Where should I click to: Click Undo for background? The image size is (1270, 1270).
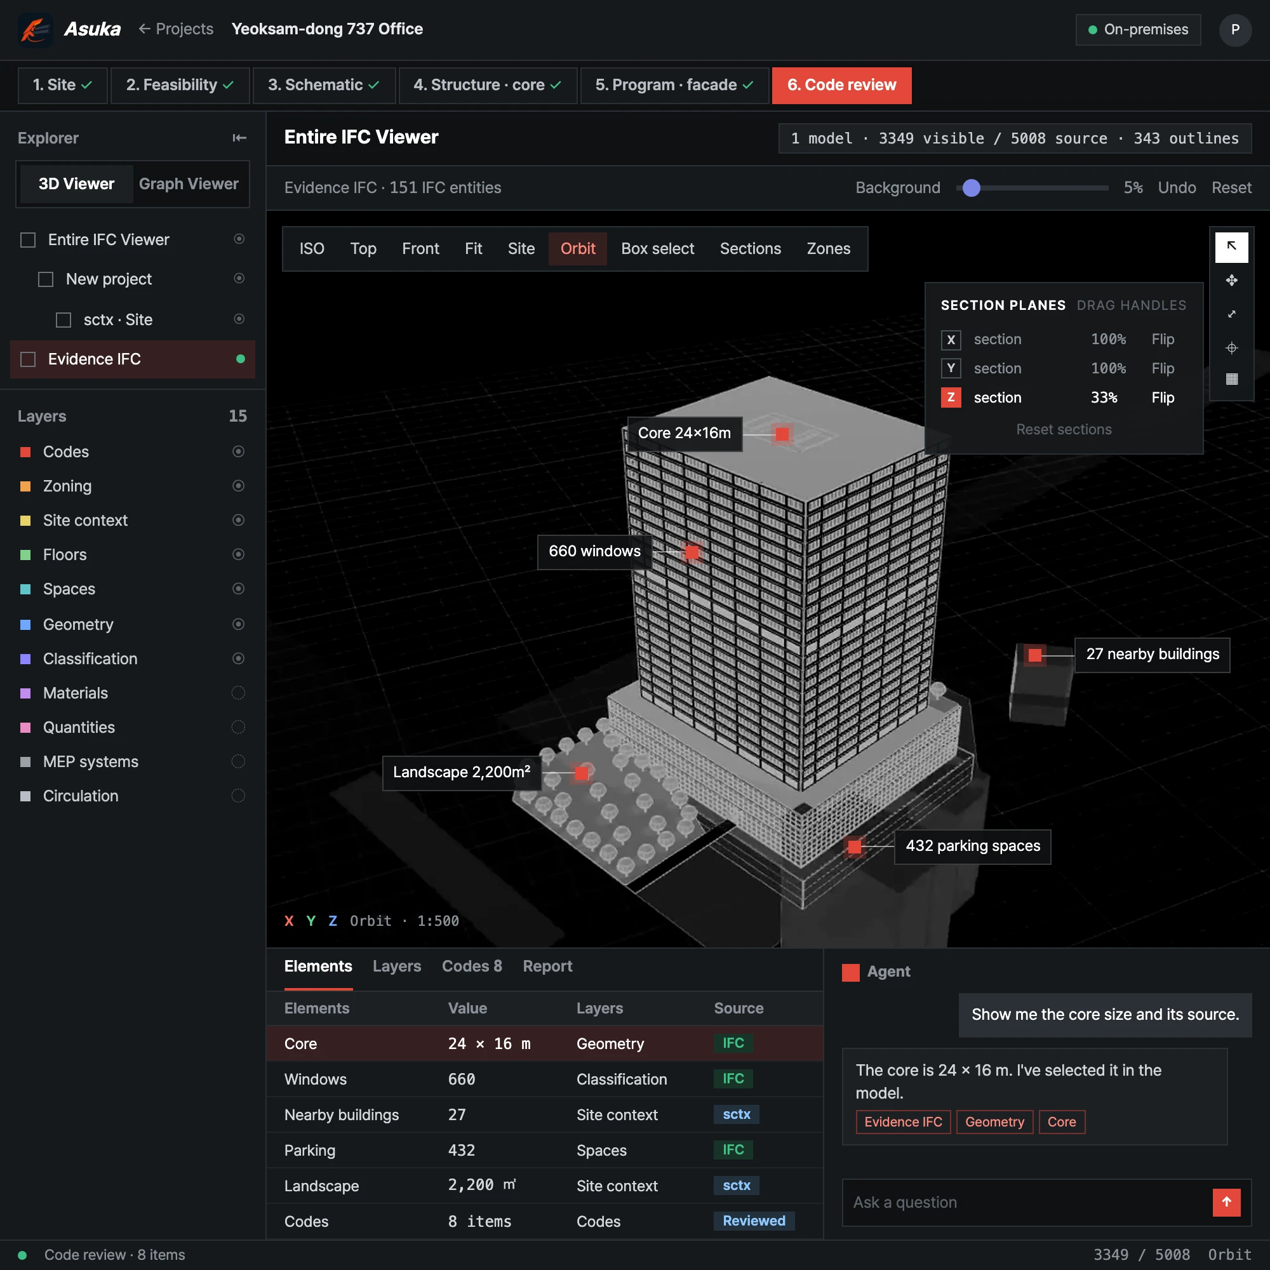coord(1177,188)
